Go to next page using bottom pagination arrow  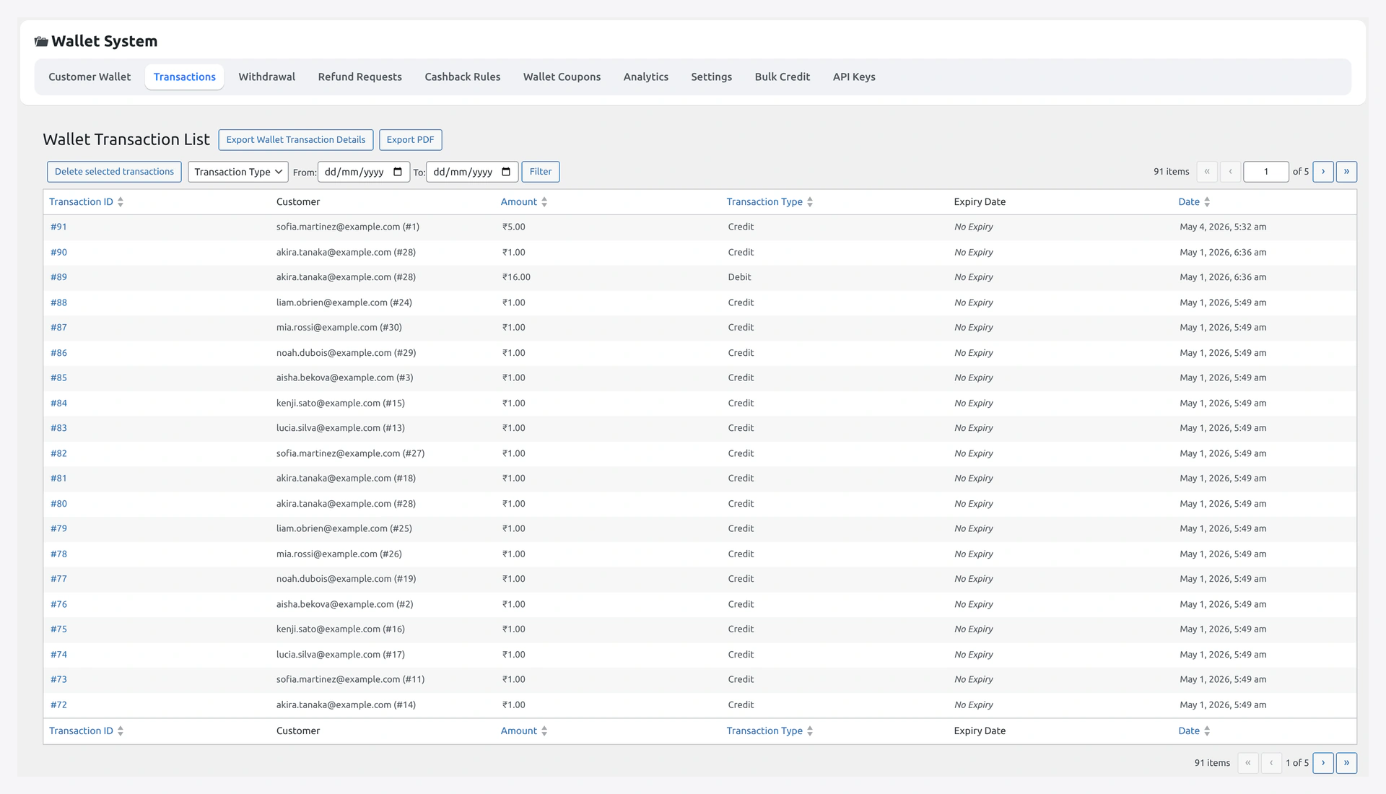(x=1322, y=763)
